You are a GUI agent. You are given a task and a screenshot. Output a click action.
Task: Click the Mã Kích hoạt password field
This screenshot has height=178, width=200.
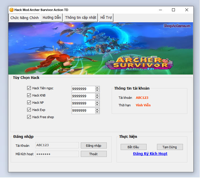coord(57,154)
